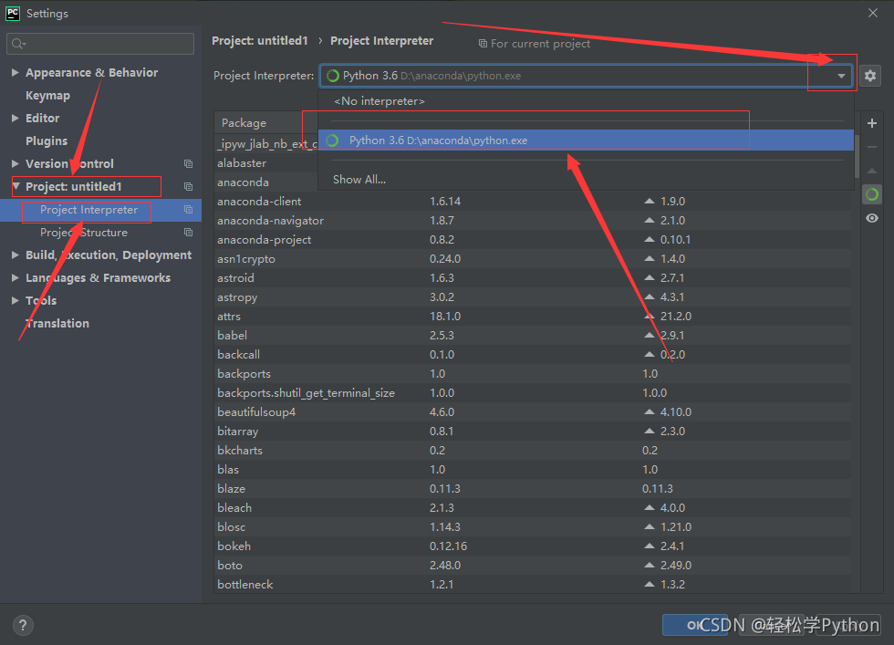The image size is (894, 645).
Task: Click latest version 4.10.0 for beautifulsoup4
Action: click(x=676, y=412)
